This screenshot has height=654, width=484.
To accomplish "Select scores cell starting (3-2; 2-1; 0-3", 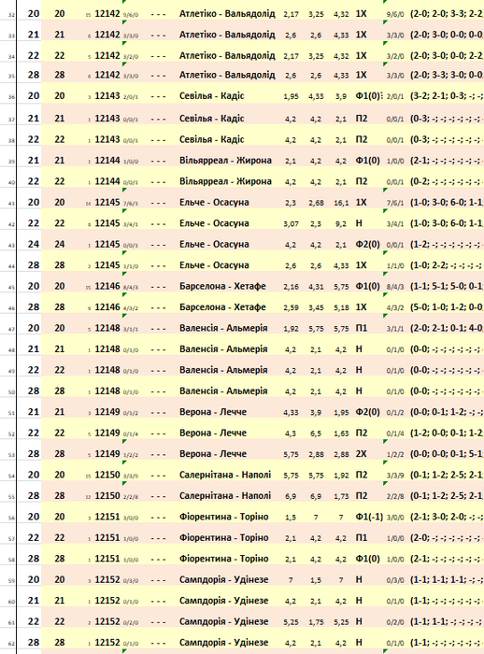I will click(x=446, y=96).
